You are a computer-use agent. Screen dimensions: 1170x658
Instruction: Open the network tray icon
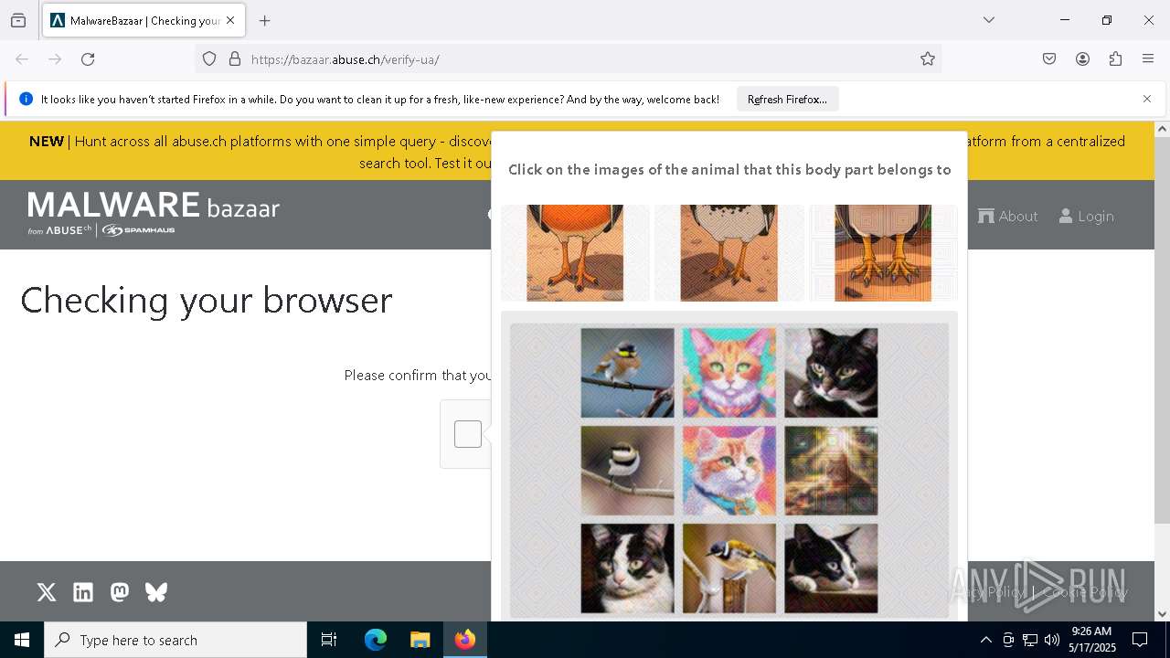[1030, 640]
